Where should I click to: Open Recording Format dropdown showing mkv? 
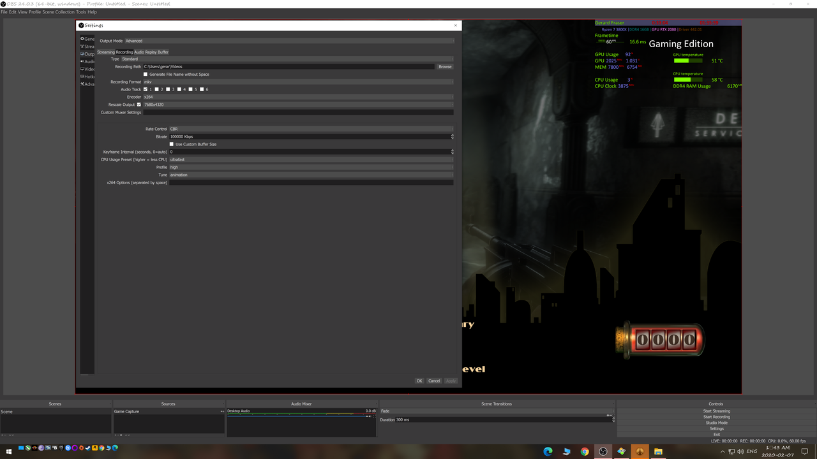pyautogui.click(x=298, y=82)
